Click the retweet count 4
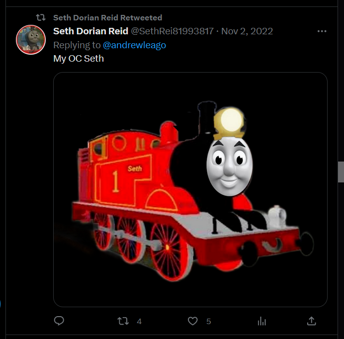 pyautogui.click(x=139, y=322)
